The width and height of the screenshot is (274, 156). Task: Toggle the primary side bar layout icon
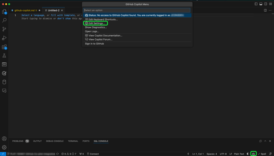pyautogui.click(x=256, y=4)
